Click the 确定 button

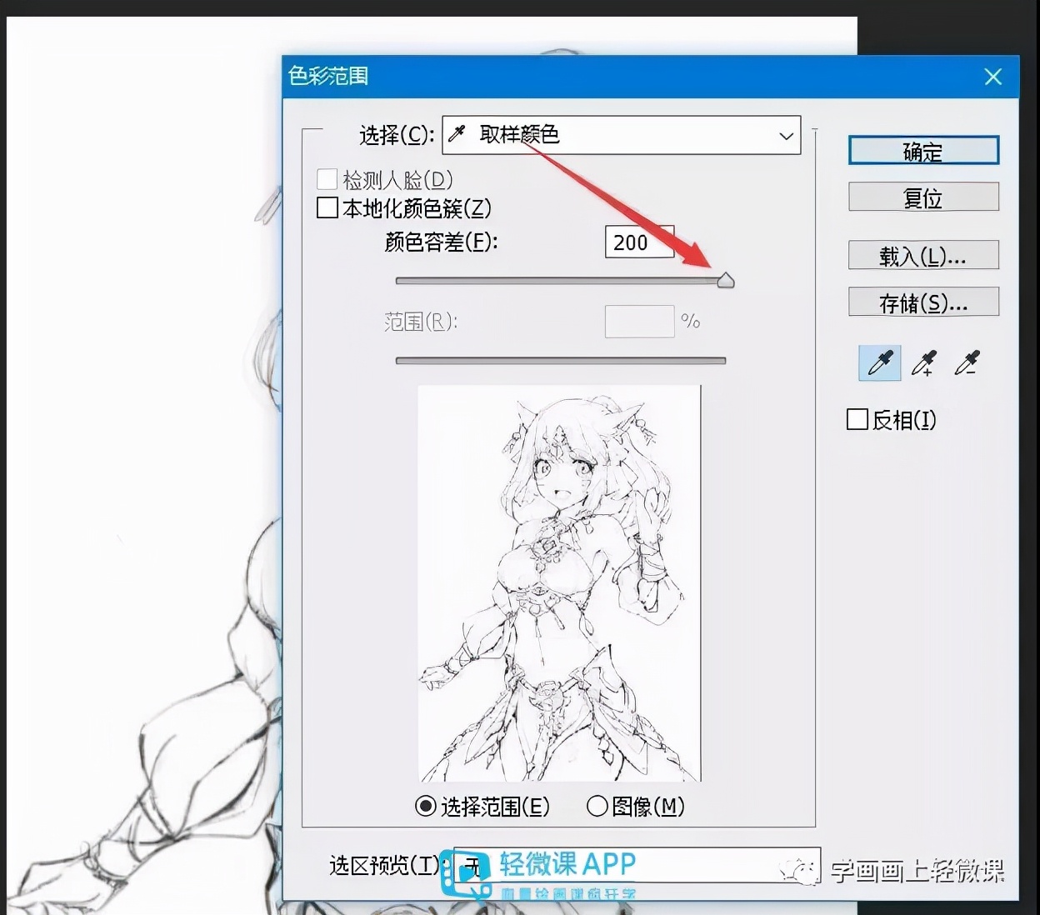tap(923, 151)
